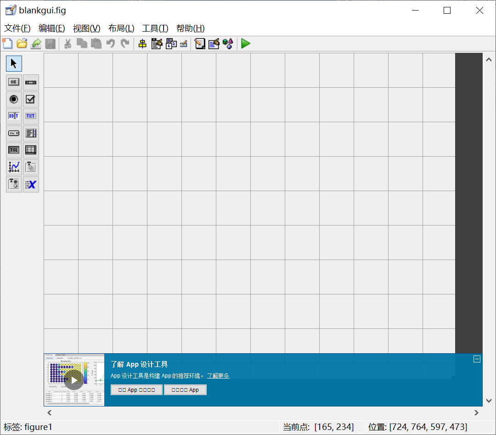This screenshot has height=435, width=496.
Task: Choose the Edit Text component
Action: pos(14,116)
